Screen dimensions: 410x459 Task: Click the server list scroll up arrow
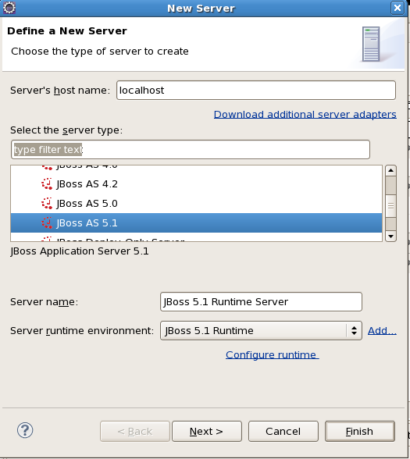[x=390, y=170]
